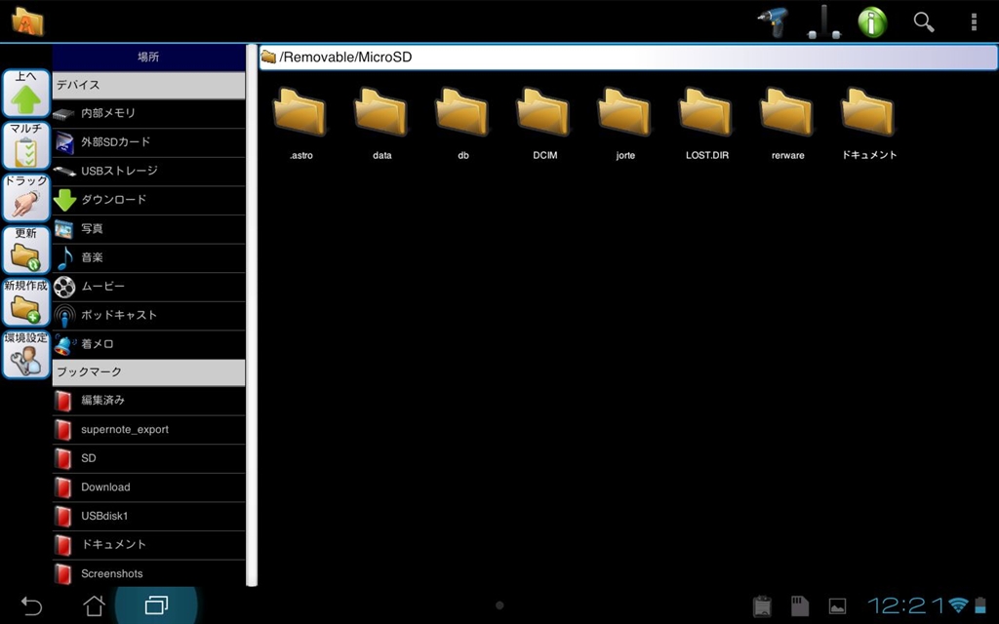Click the sidebar vertical scrollbar

[252, 315]
